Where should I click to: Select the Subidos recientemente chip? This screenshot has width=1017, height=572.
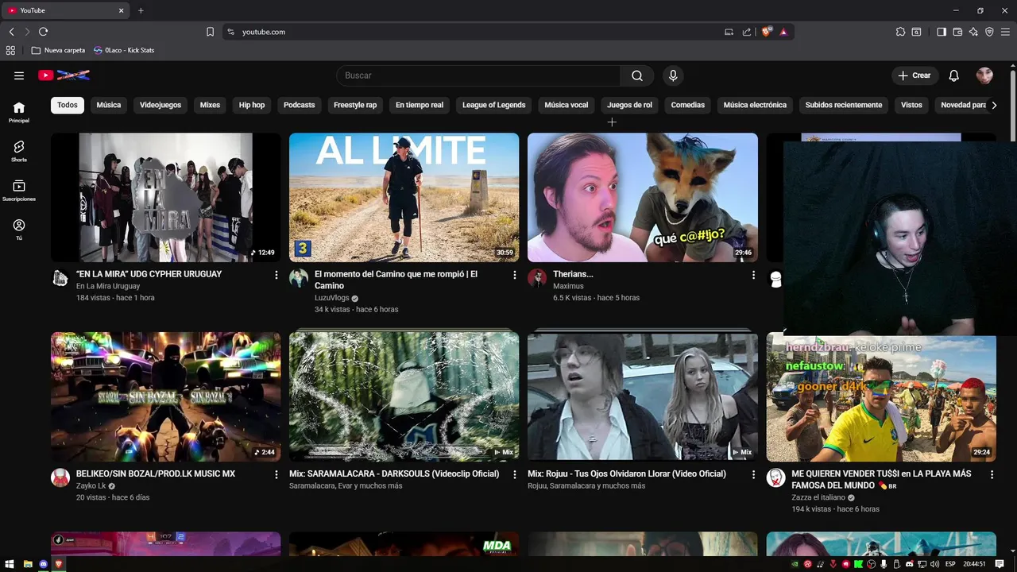click(844, 105)
